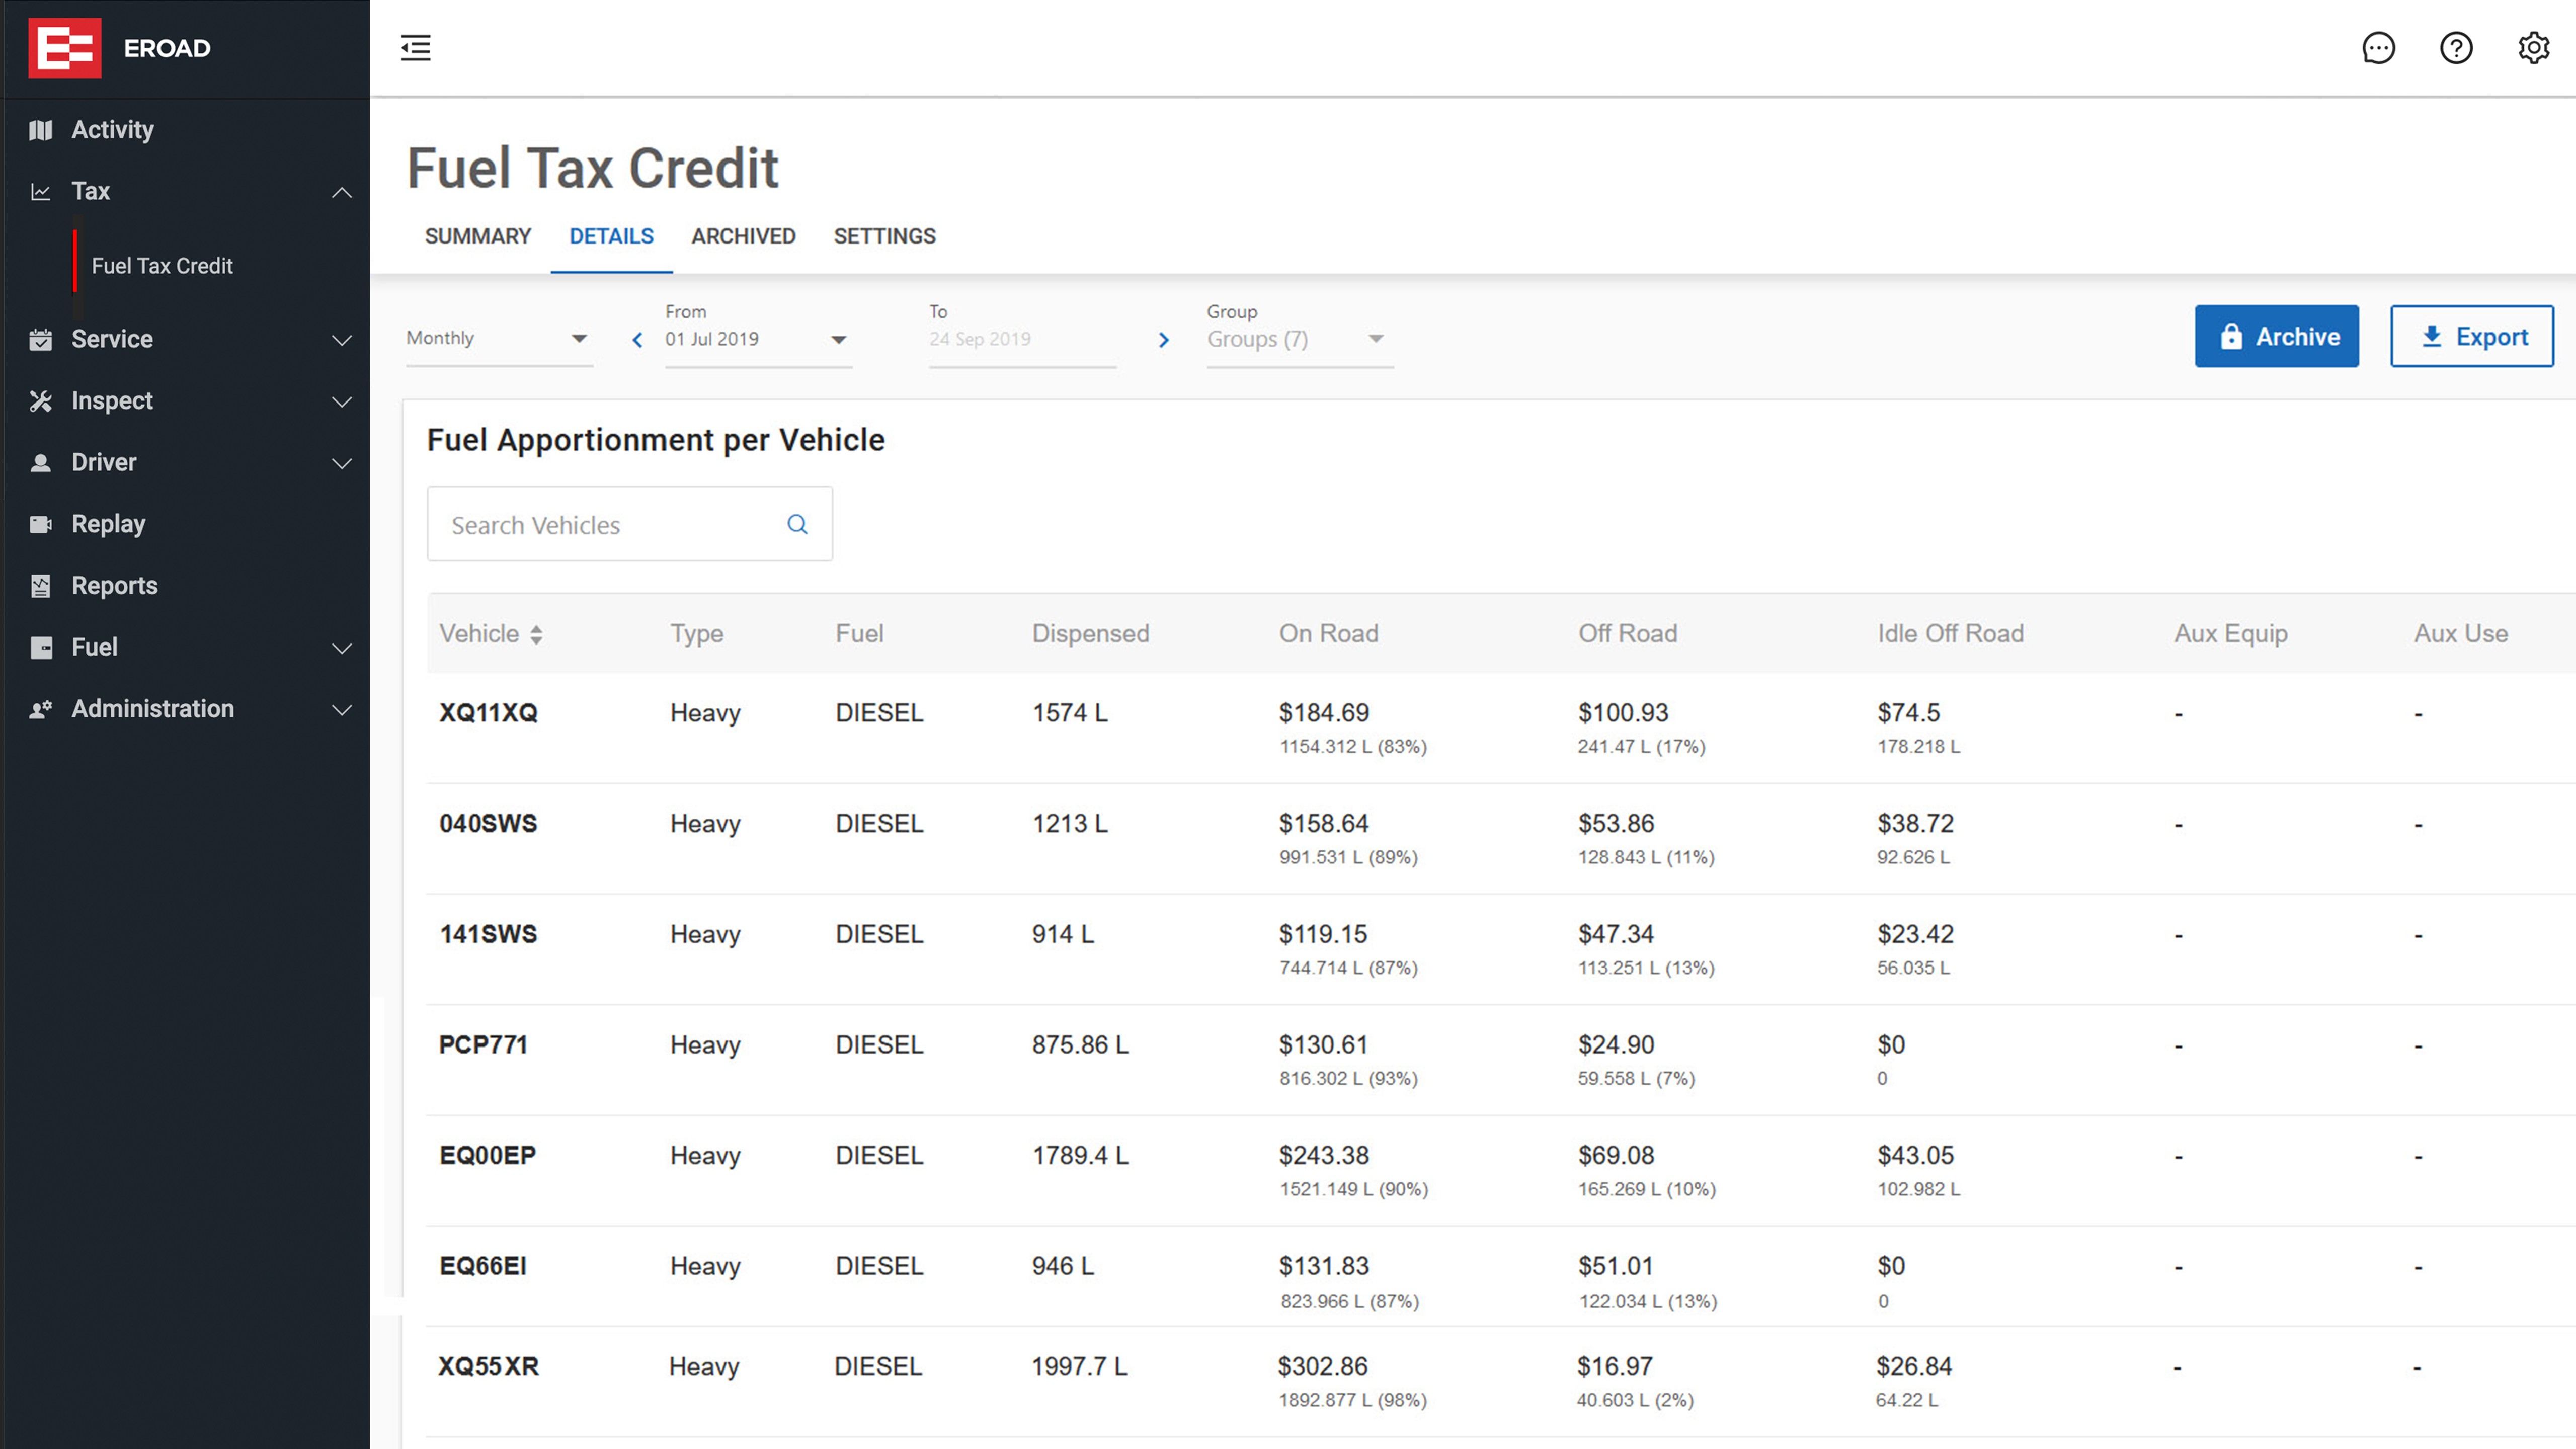Viewport: 2576px width, 1449px height.
Task: Switch to the ARCHIVED tab
Action: pyautogui.click(x=743, y=236)
